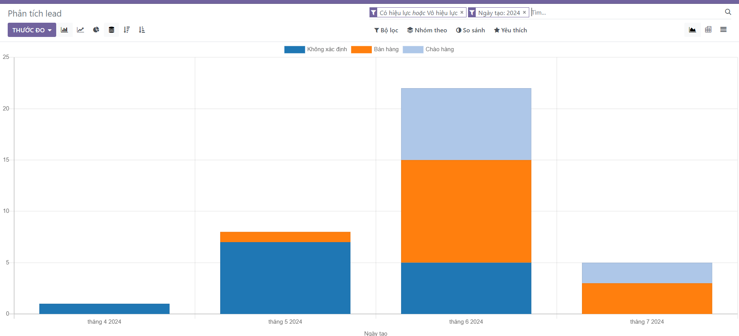
Task: Open the Bộ lọc filter menu
Action: [x=386, y=30]
